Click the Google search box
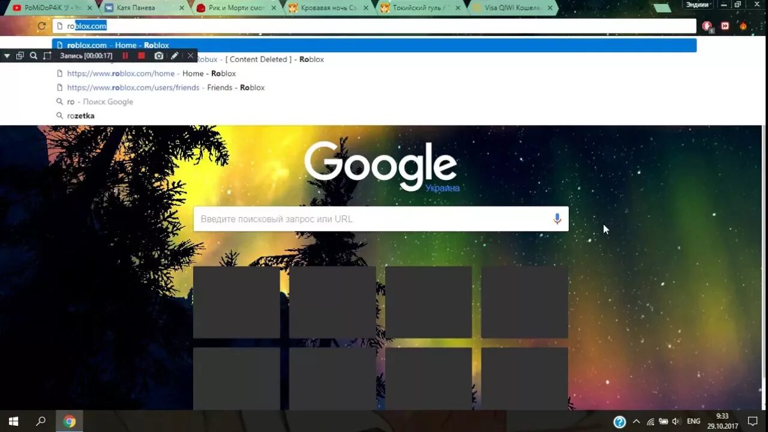The image size is (768, 432). click(380, 219)
